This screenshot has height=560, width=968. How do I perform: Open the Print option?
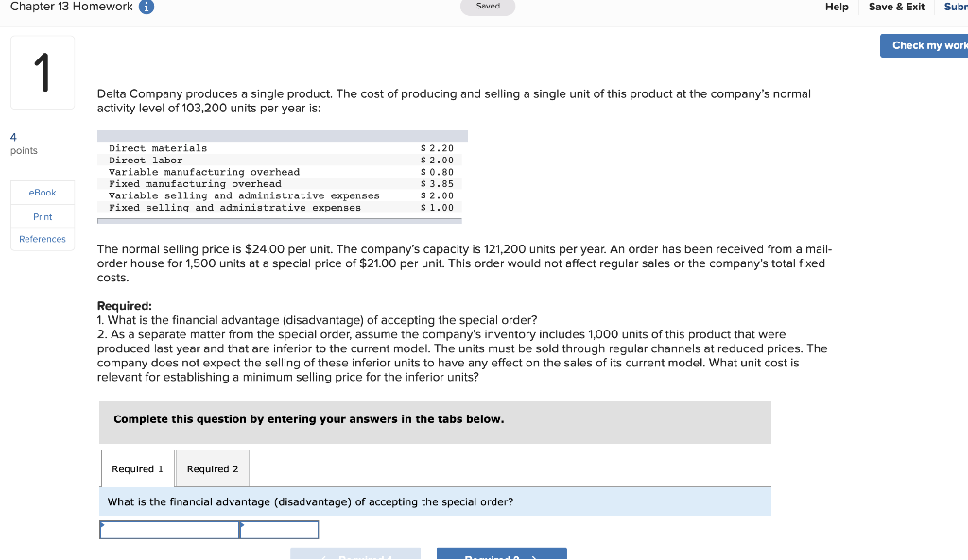[x=42, y=216]
